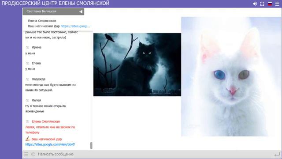Open the emoji picker in message bar

click(x=33, y=154)
